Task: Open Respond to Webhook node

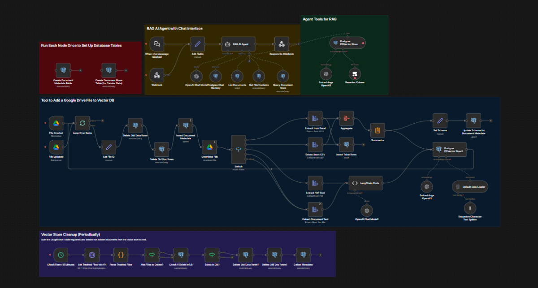Action: 282,44
